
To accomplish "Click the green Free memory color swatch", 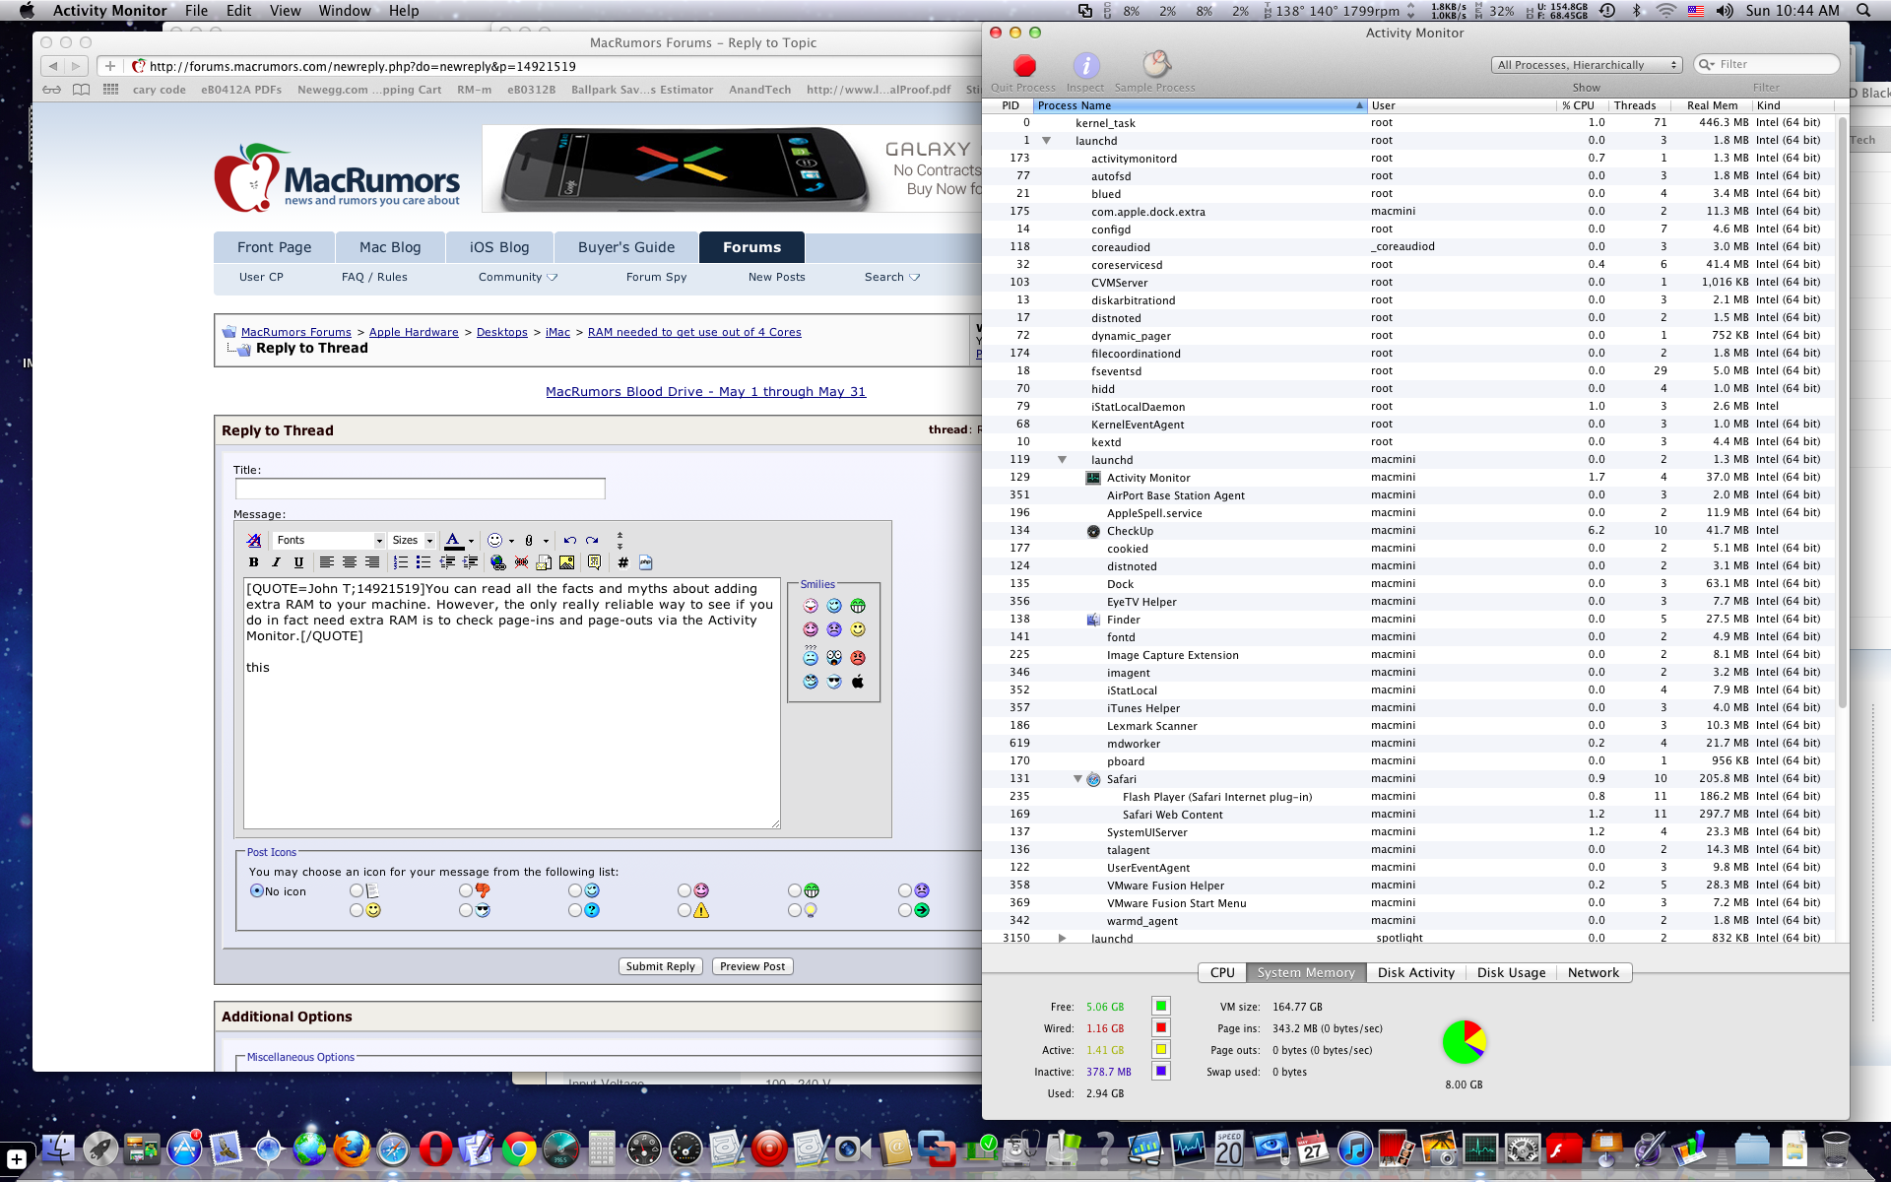I will click(x=1161, y=1006).
